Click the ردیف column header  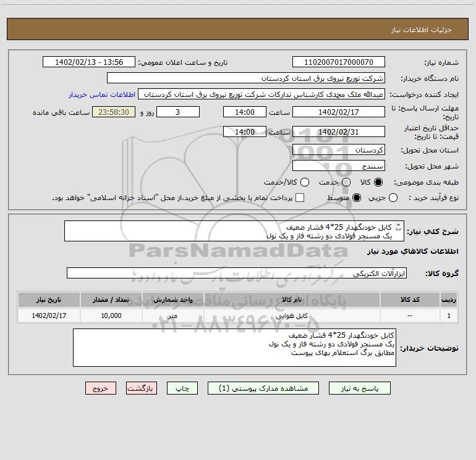click(449, 299)
